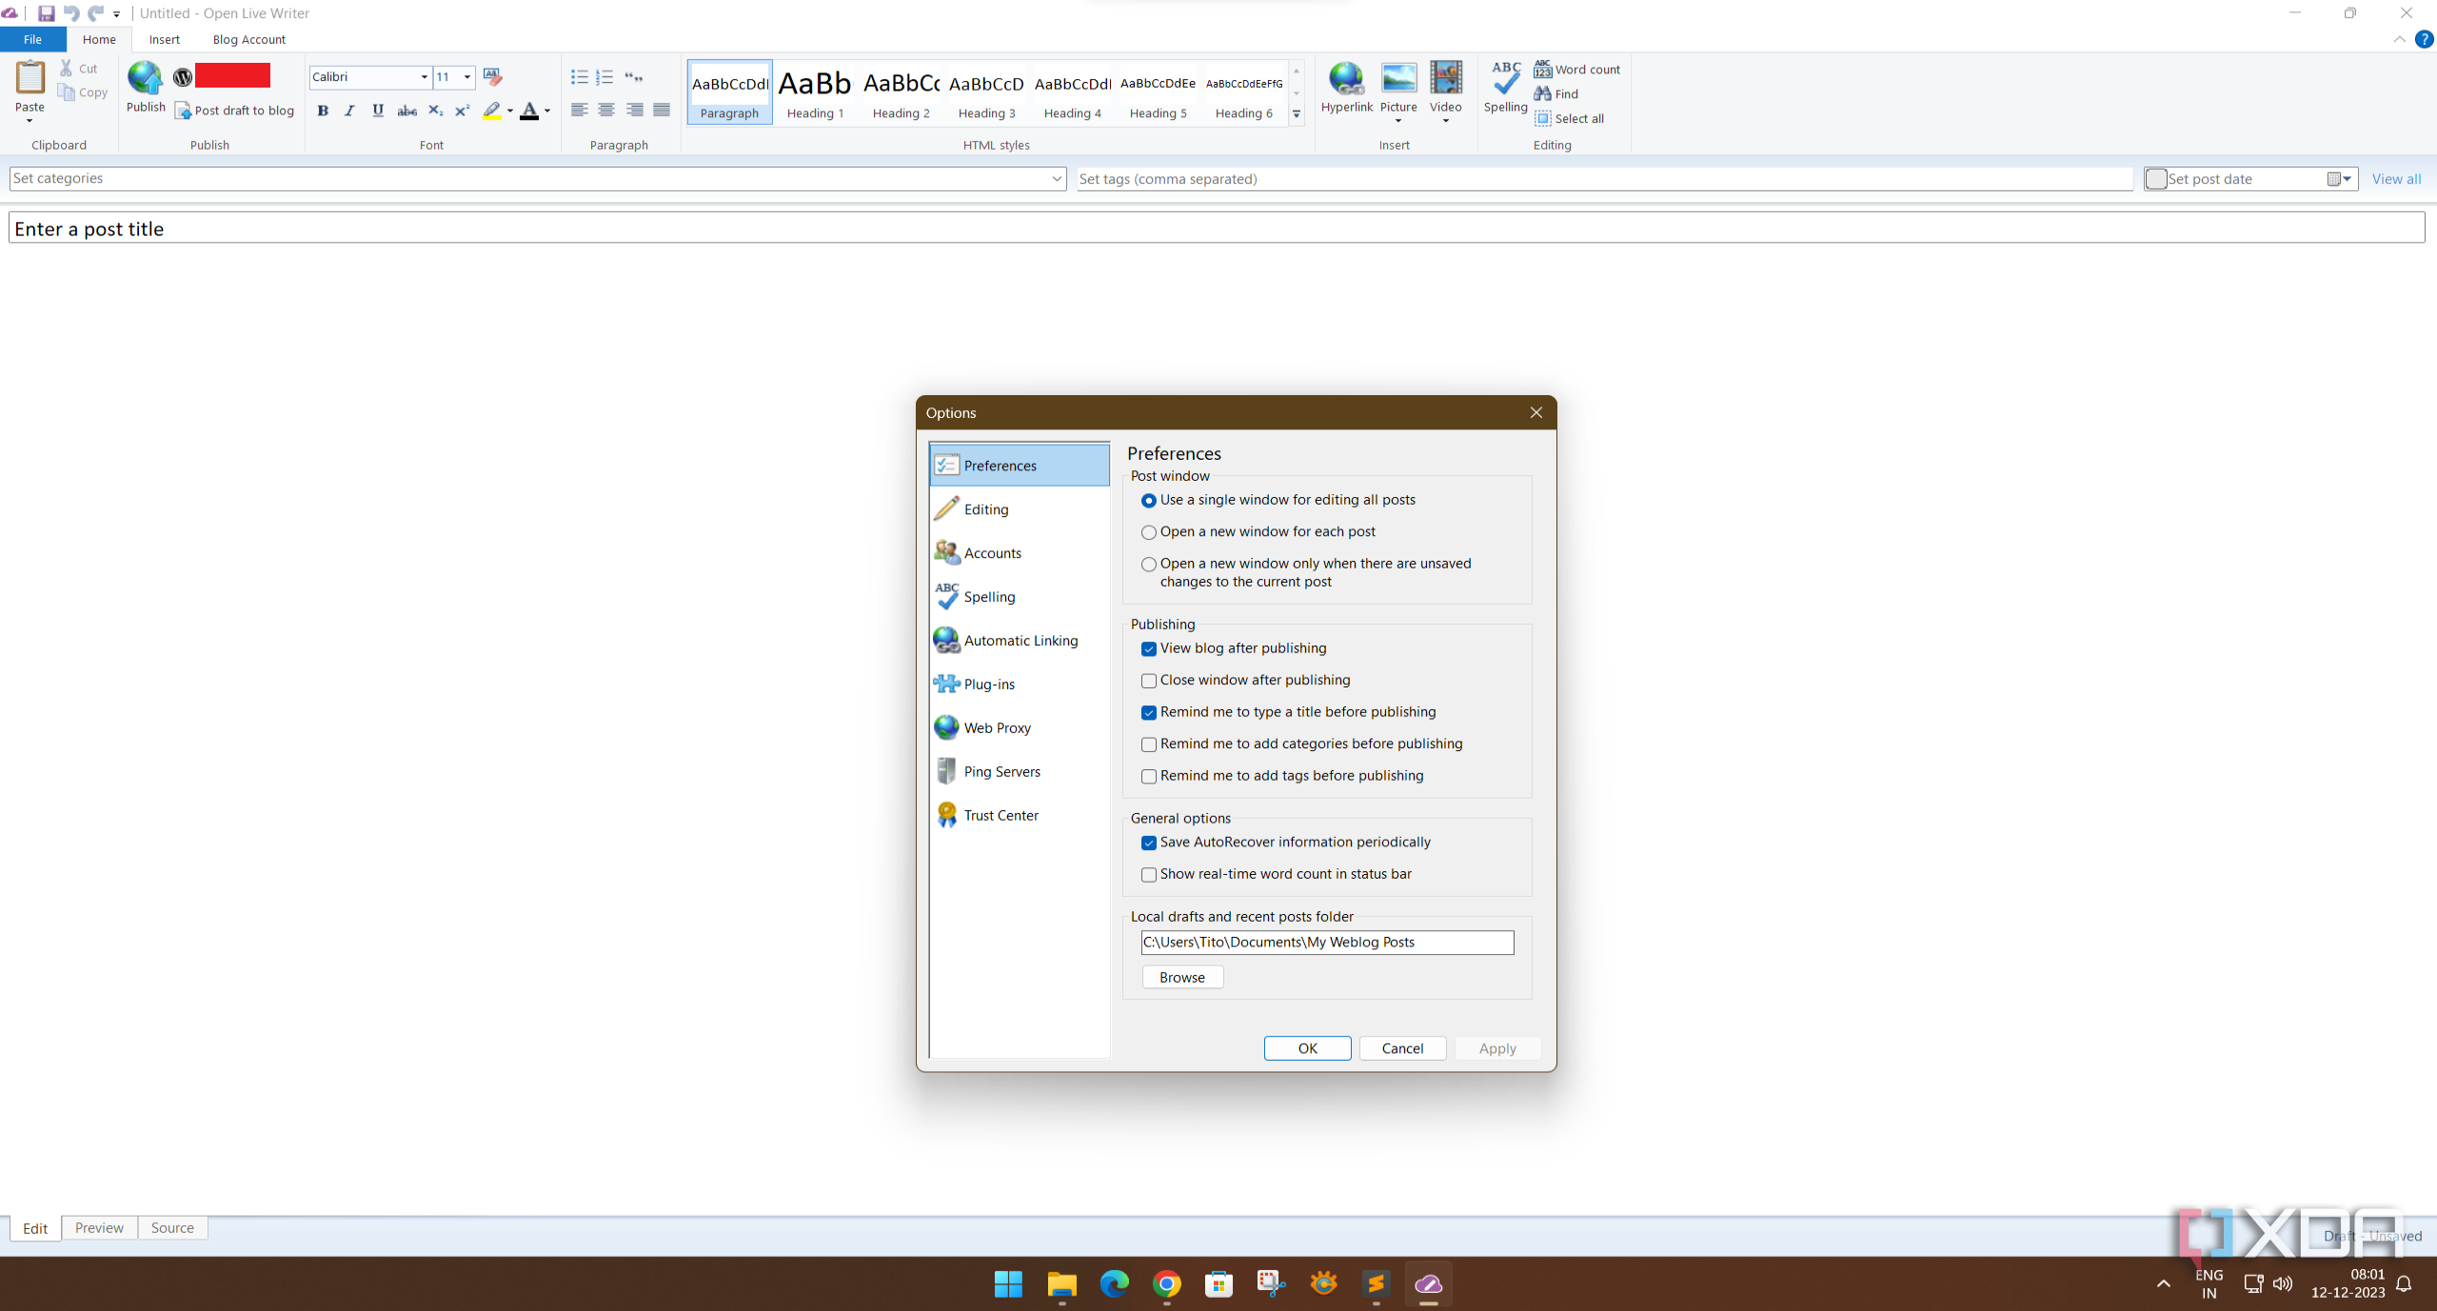Select new window only when unsaved changes
This screenshot has height=1311, width=2437.
point(1149,565)
